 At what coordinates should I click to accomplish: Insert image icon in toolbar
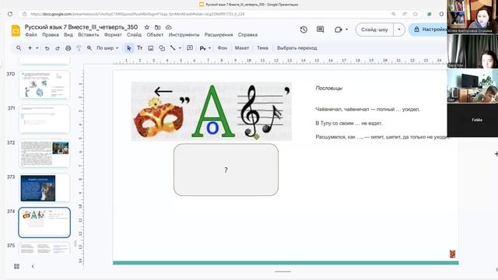[x=151, y=48]
